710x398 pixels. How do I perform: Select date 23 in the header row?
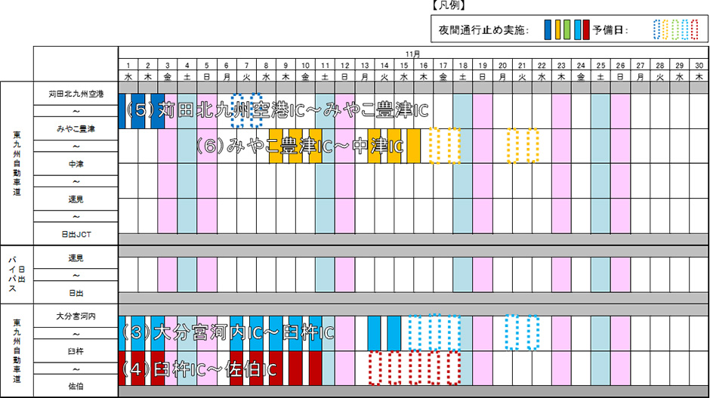tap(561, 66)
